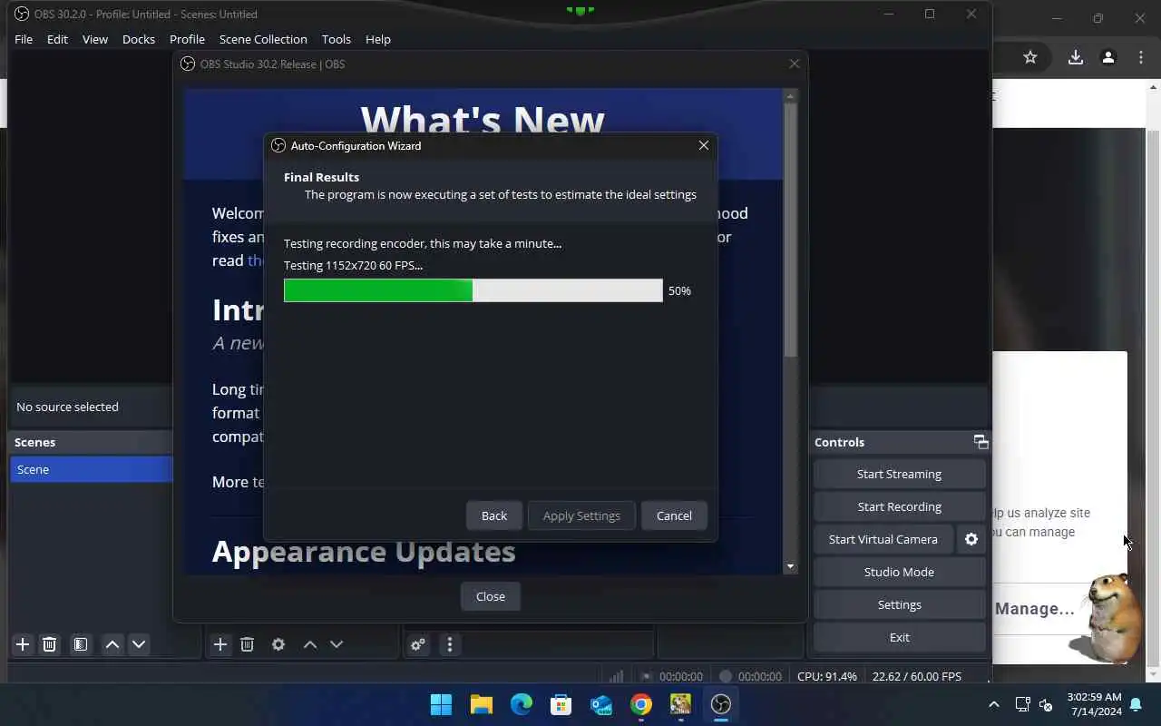Open Outlook from taskbar
The width and height of the screenshot is (1161, 726).
coord(601,704)
